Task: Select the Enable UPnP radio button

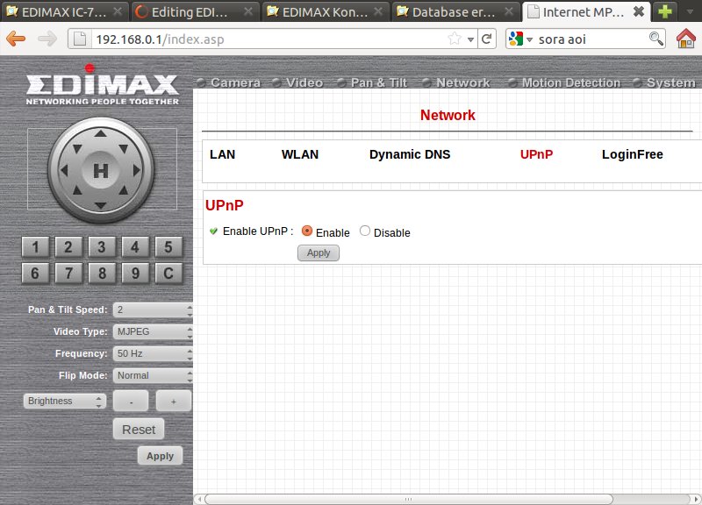Action: pyautogui.click(x=306, y=231)
